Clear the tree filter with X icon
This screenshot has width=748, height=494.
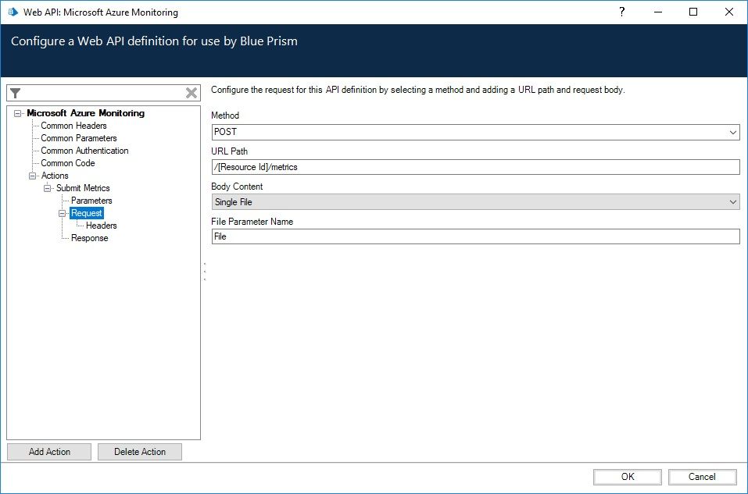coord(191,93)
